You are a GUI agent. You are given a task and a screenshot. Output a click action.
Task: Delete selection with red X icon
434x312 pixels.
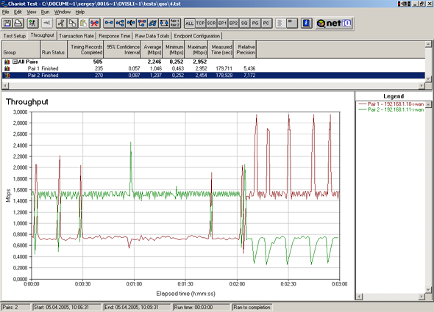click(95, 23)
